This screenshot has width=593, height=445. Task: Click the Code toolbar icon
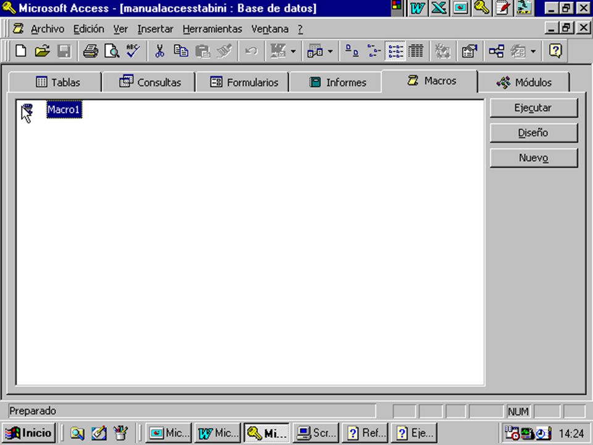pos(442,51)
